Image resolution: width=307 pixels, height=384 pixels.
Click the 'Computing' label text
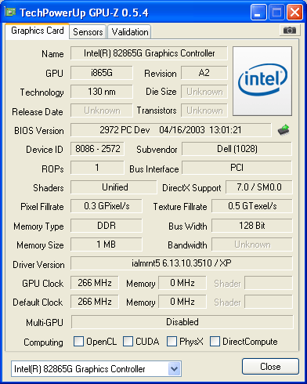[x=43, y=342]
